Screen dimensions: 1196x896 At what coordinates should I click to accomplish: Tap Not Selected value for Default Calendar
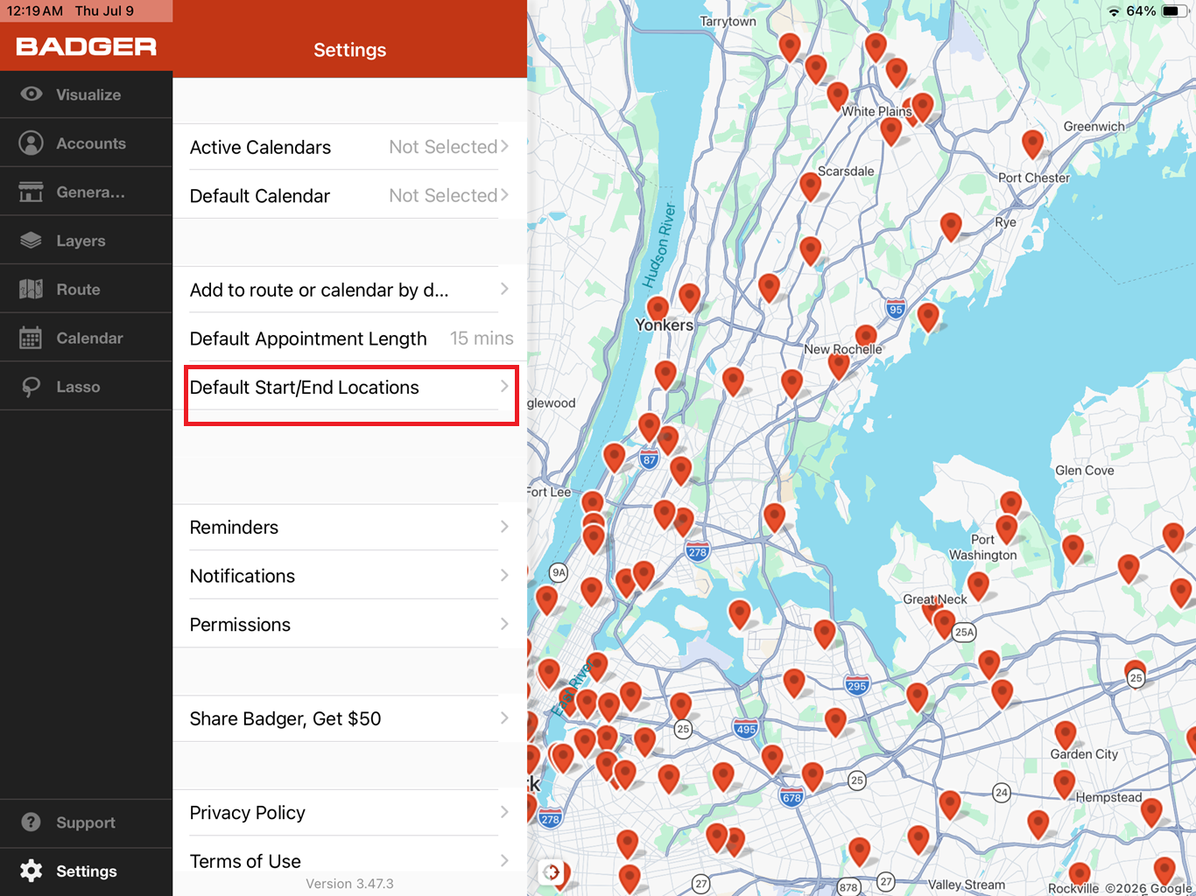443,196
